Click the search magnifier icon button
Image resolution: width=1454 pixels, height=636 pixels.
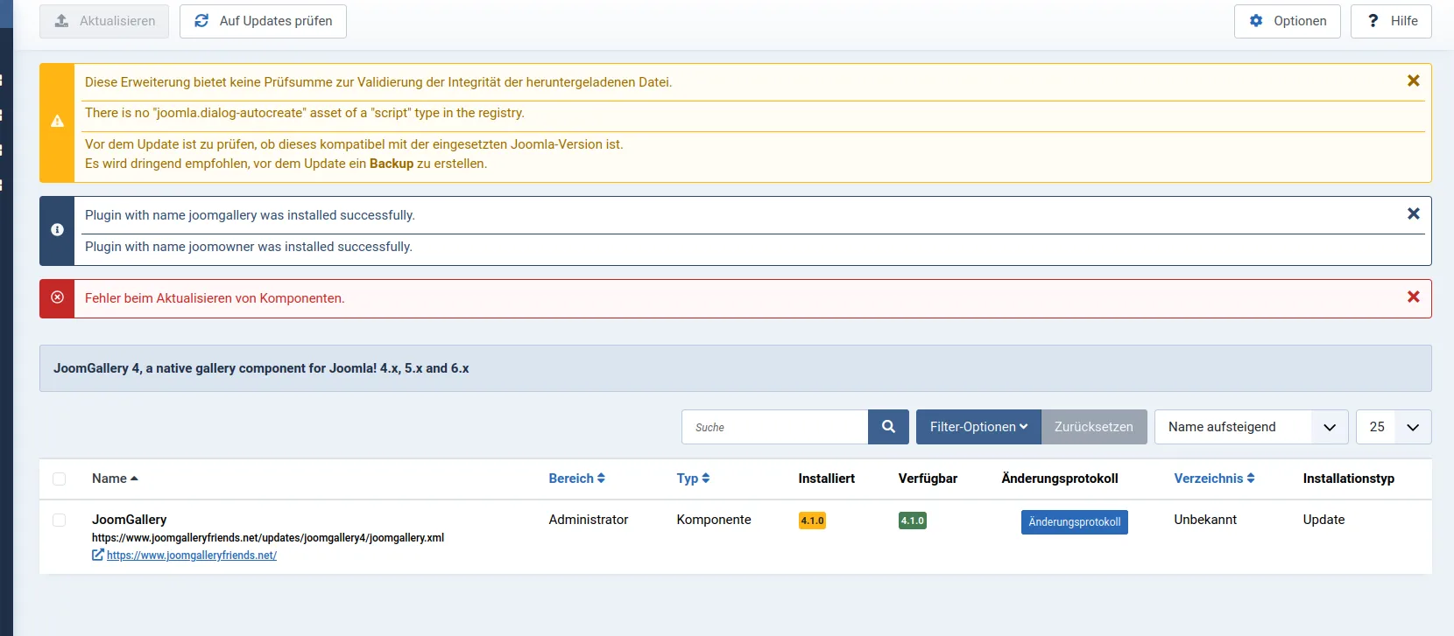888,427
